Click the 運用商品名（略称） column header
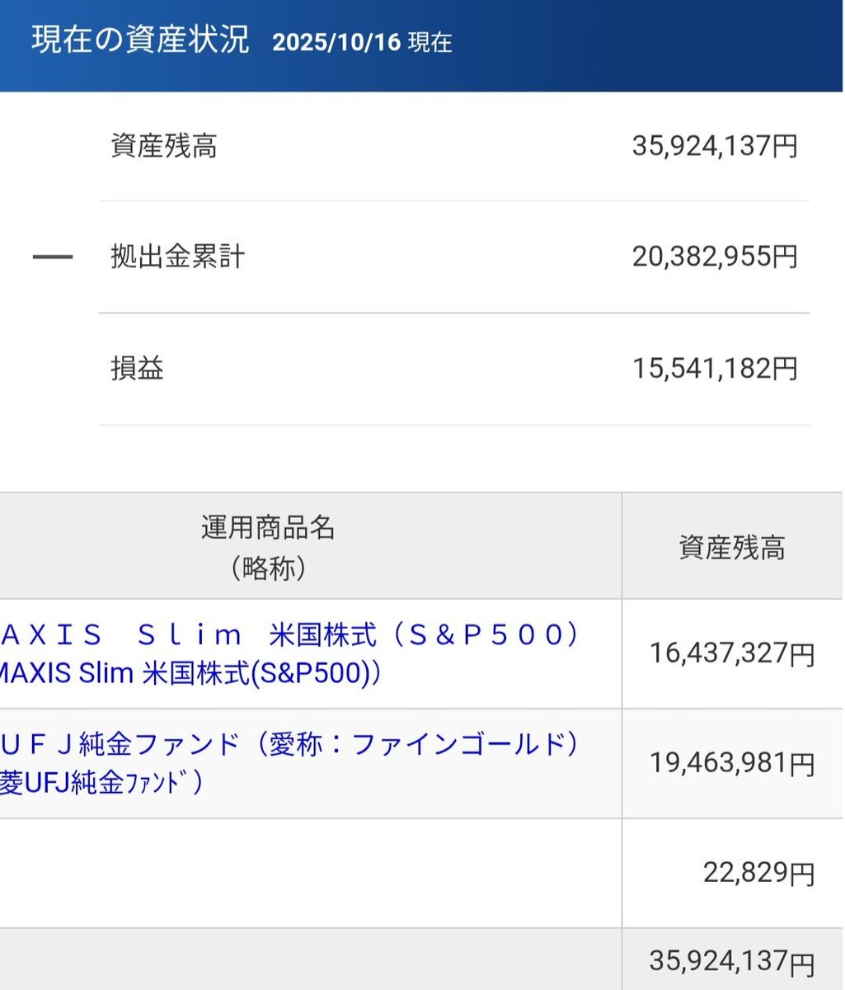 (269, 546)
